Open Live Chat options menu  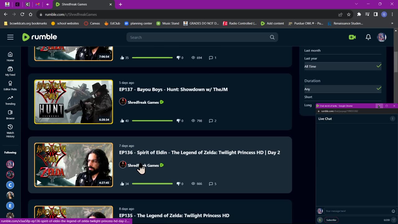392,119
